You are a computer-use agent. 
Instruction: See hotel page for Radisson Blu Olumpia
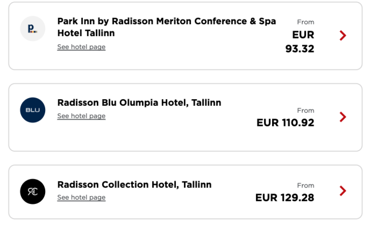[x=81, y=116]
